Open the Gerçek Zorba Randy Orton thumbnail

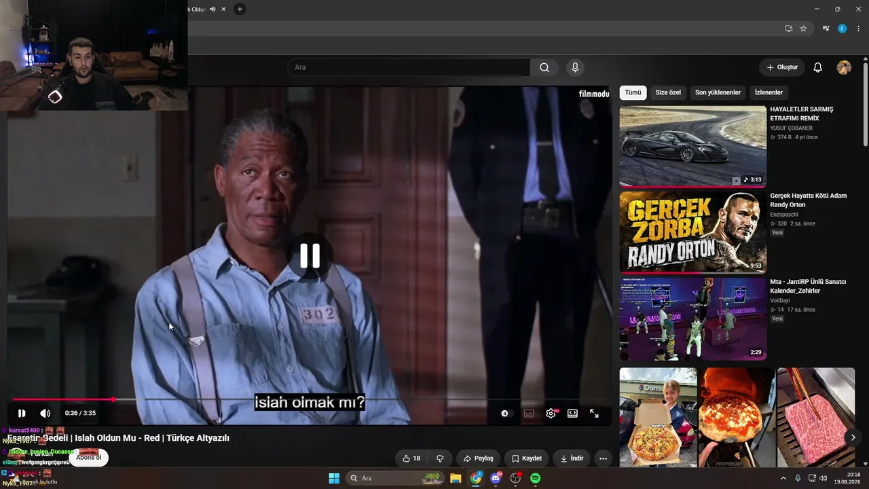[692, 232]
